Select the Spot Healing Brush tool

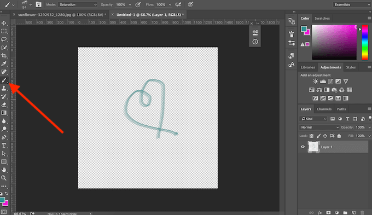[x=4, y=72]
